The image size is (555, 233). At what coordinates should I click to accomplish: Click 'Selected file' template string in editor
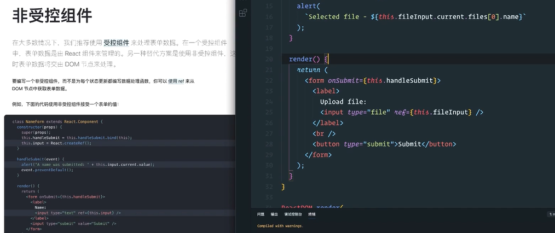332,16
